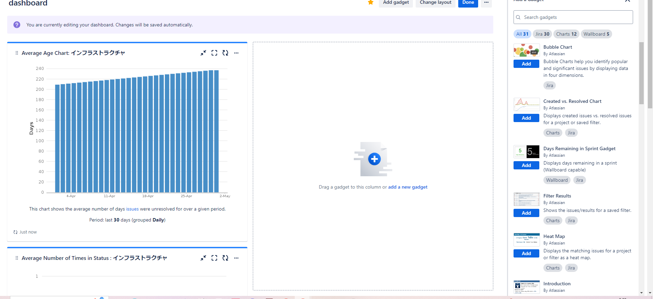Select the All 31 filter tab

[x=522, y=34]
